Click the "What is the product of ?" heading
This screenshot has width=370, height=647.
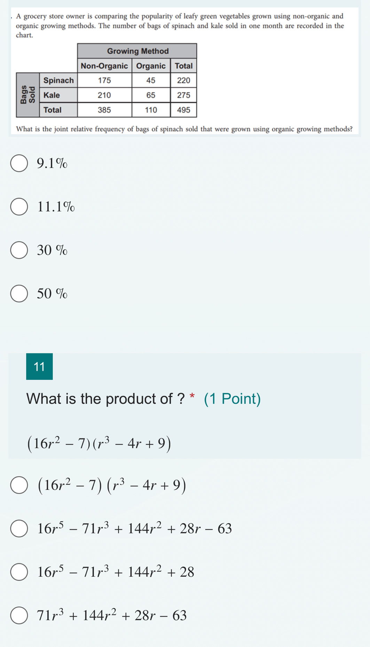(x=106, y=399)
